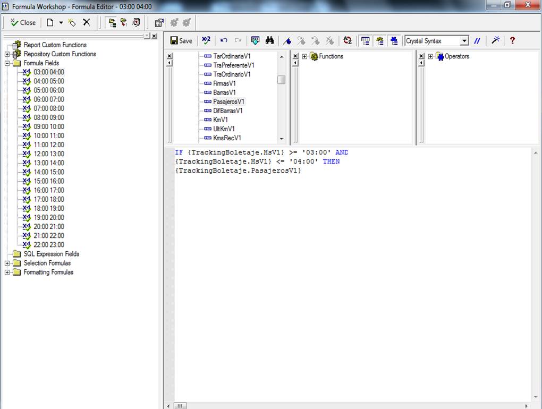This screenshot has width=542, height=409.
Task: Select the TraOrdinarioV1 field
Action: click(232, 74)
